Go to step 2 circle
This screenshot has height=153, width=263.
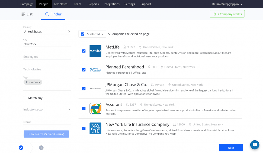(x=41, y=148)
